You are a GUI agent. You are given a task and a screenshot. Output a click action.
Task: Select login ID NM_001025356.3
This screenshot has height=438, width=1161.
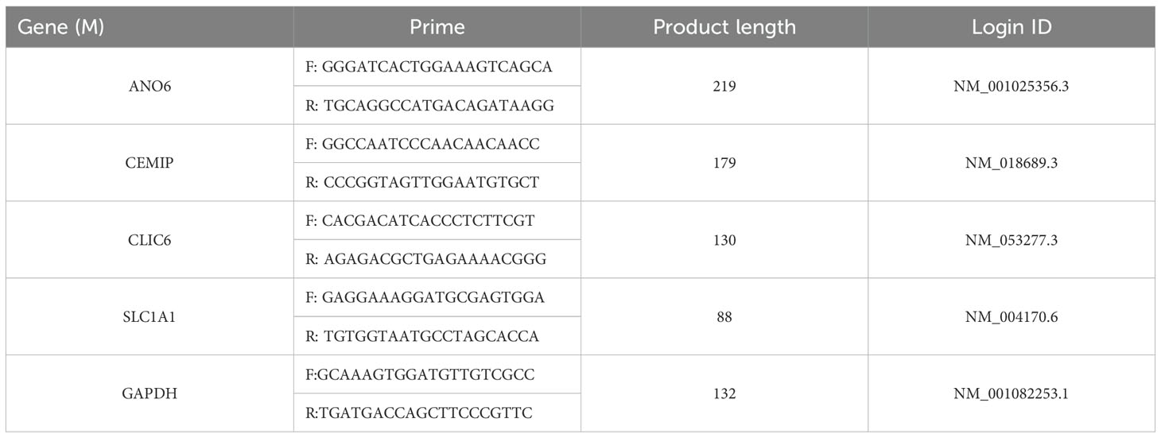1012,86
